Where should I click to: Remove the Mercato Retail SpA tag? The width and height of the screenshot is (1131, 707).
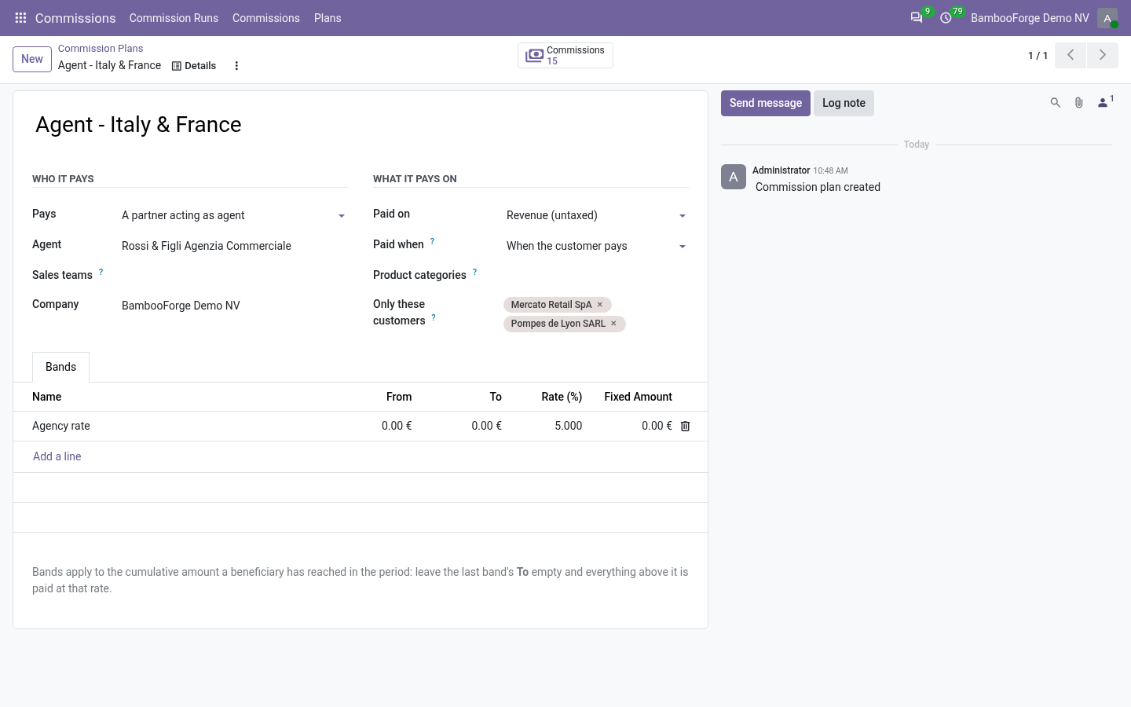tap(600, 305)
